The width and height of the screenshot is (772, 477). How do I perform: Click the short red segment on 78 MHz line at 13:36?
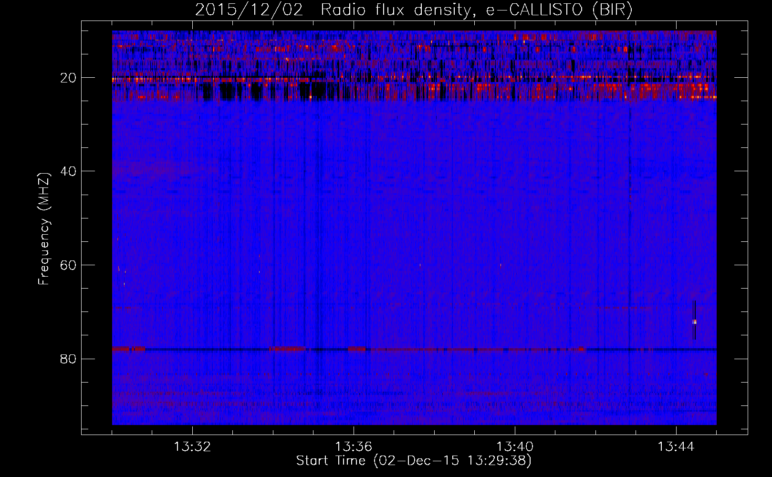[x=356, y=349]
